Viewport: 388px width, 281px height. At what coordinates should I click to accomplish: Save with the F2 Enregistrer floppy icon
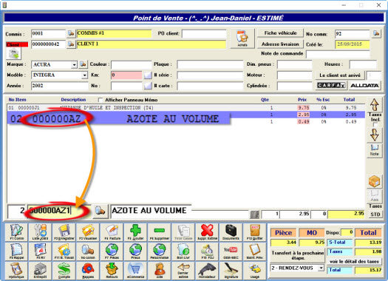coord(64,232)
